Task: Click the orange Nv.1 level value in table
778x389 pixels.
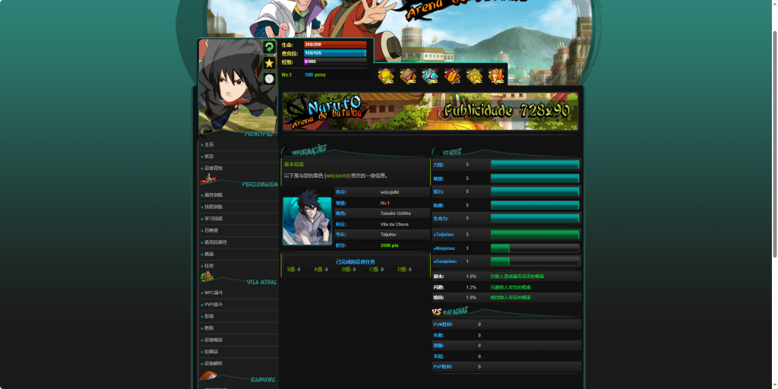Action: coord(385,203)
